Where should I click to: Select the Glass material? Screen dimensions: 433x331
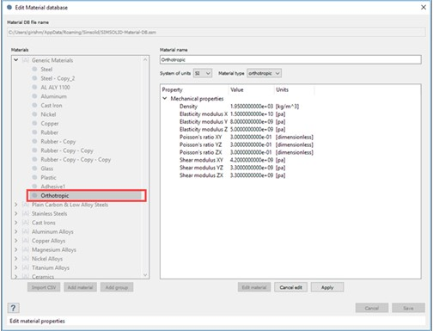47,169
